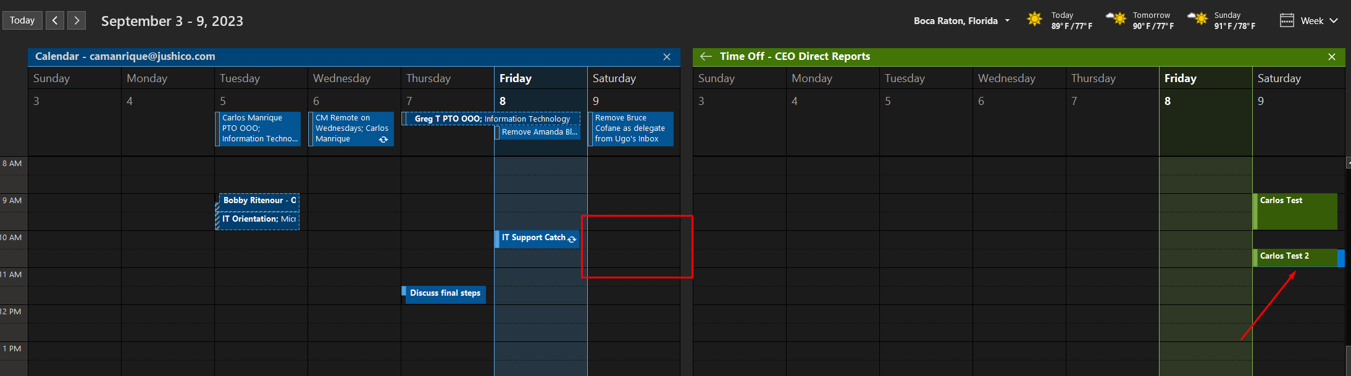Open the Discuss final steps event
Screen dimensions: 1351x376
coord(445,294)
